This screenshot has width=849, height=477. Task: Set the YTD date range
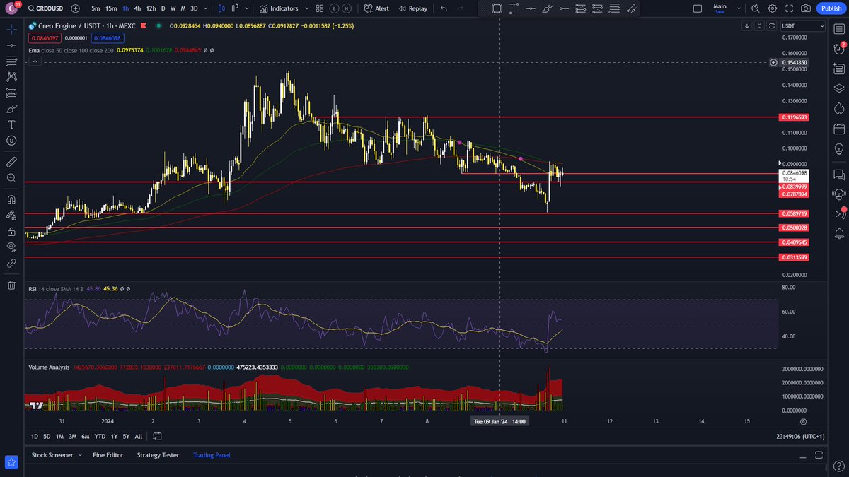point(100,437)
